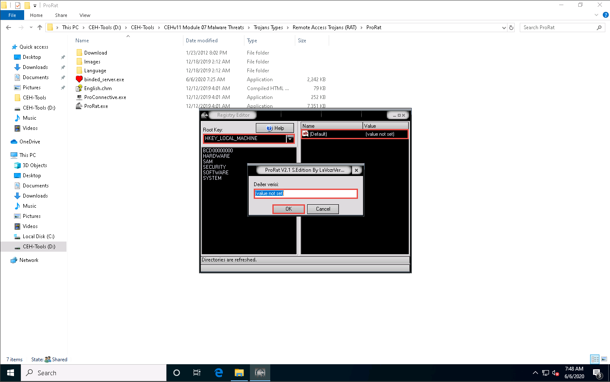The width and height of the screenshot is (610, 382).
Task: Switch to the Large icons view layout
Action: click(604, 359)
